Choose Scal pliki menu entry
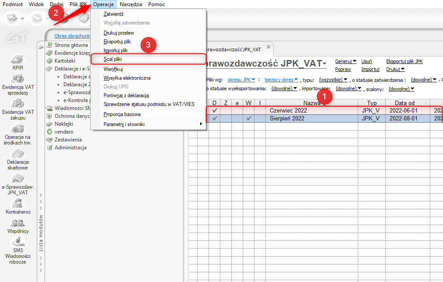443x282 pixels. click(x=149, y=59)
